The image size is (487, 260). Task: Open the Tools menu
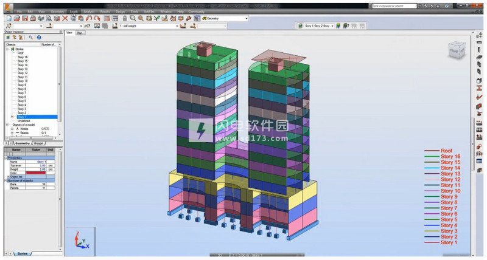(x=135, y=12)
